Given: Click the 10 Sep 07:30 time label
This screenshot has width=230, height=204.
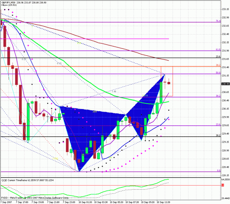Looking at the screenshot, I should tap(132, 202).
